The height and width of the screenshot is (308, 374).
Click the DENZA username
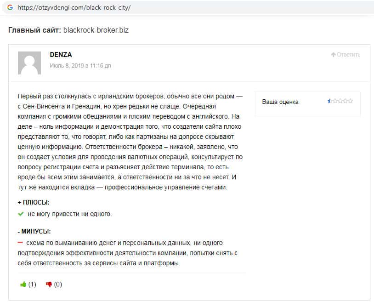click(61, 55)
